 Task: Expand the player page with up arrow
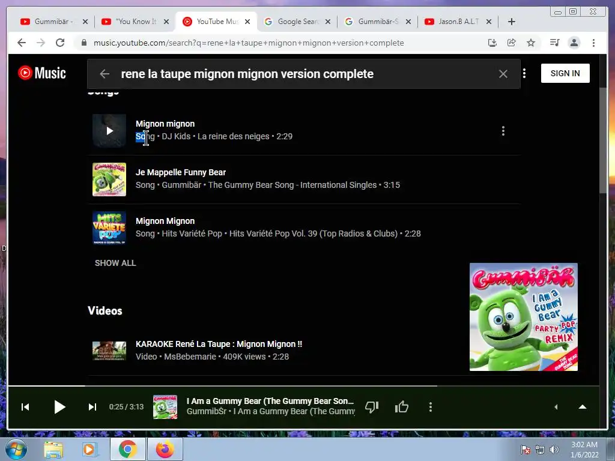(583, 407)
